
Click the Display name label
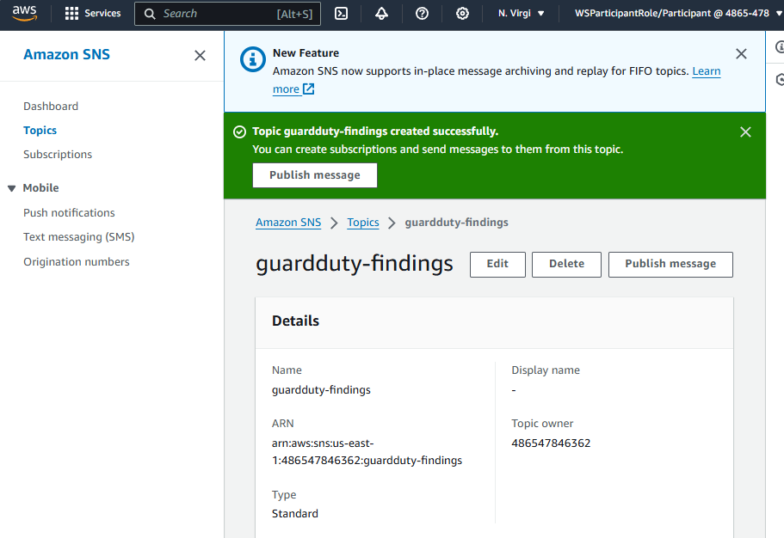[x=546, y=370]
